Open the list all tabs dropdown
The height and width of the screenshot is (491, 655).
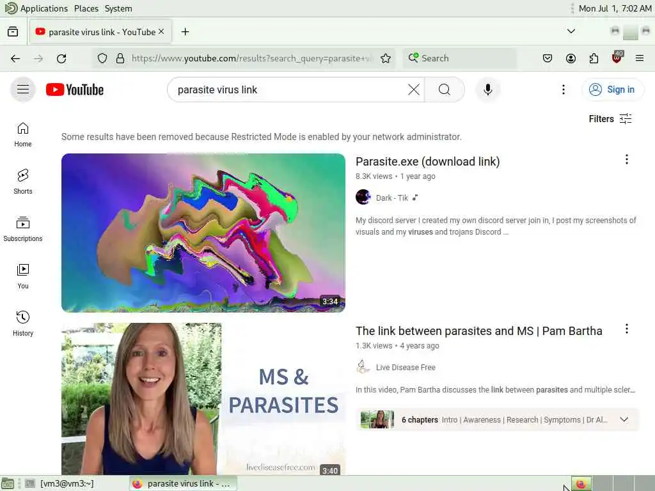(x=571, y=31)
